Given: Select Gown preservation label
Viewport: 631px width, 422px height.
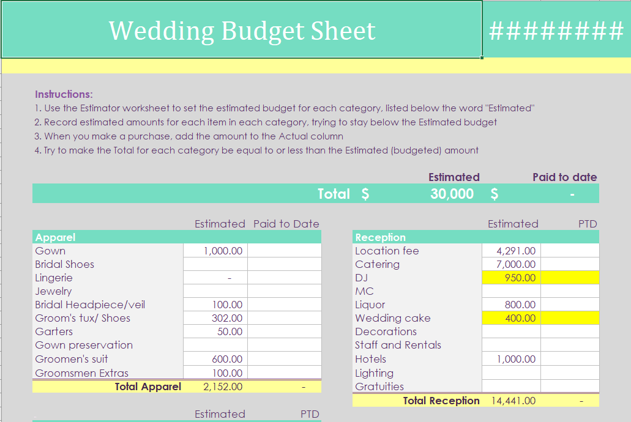Looking at the screenshot, I should pos(84,345).
